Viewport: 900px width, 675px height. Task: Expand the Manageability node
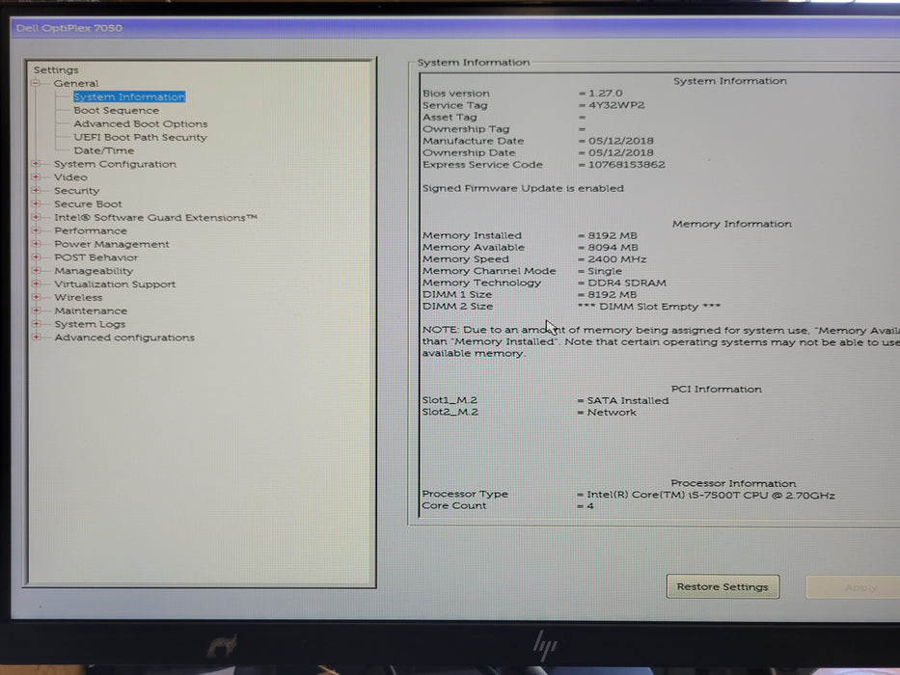click(x=36, y=270)
